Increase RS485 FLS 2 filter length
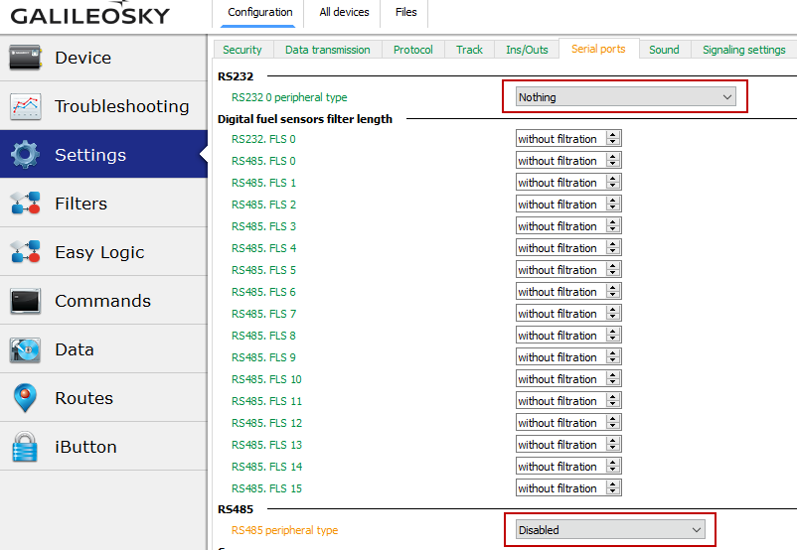 tap(613, 201)
